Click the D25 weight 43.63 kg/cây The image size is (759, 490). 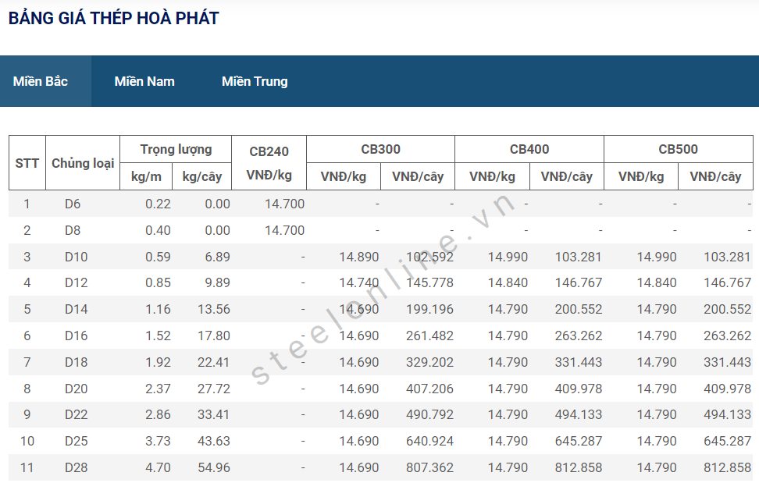214,441
